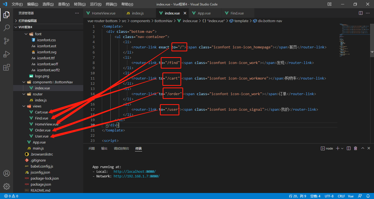Open the Extensions view
This screenshot has width=374, height=199.
pyautogui.click(x=7, y=67)
